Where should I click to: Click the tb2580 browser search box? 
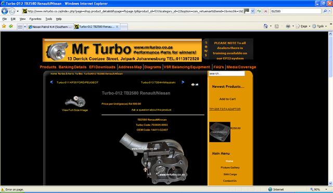click(296, 11)
